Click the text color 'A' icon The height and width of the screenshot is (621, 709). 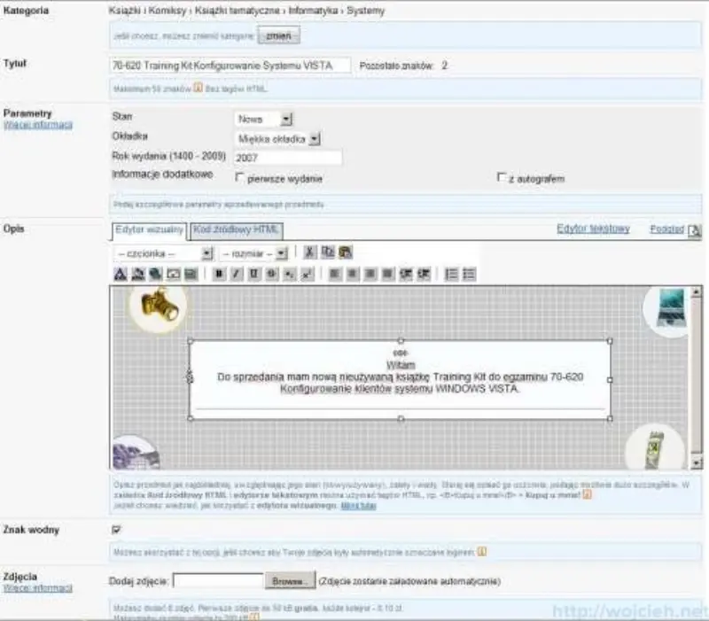pos(120,275)
